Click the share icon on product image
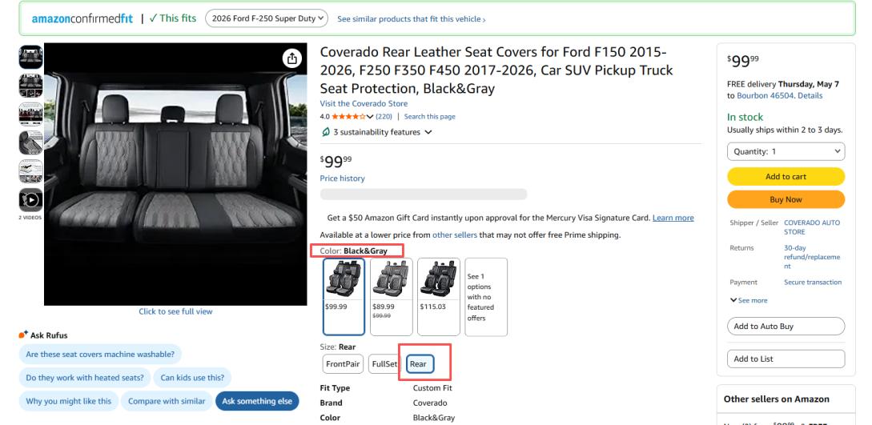 292,58
